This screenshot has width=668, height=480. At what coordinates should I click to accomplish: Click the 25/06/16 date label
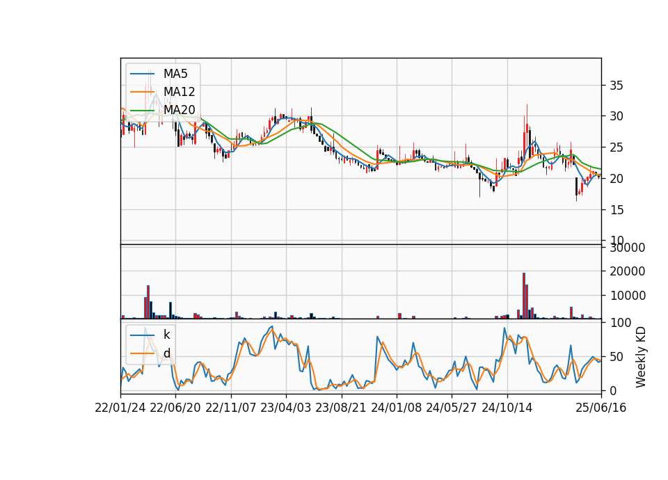click(601, 408)
